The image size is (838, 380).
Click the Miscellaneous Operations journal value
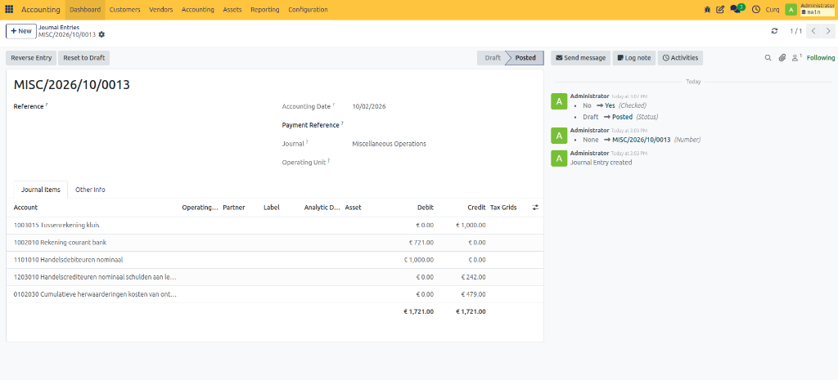pos(389,144)
